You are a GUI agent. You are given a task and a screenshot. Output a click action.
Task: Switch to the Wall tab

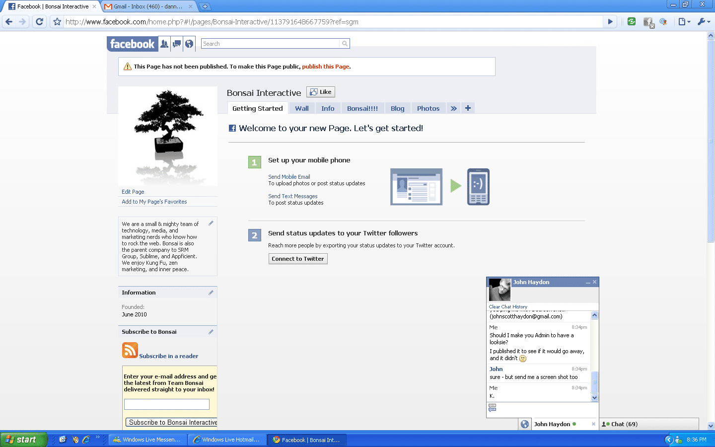[302, 108]
